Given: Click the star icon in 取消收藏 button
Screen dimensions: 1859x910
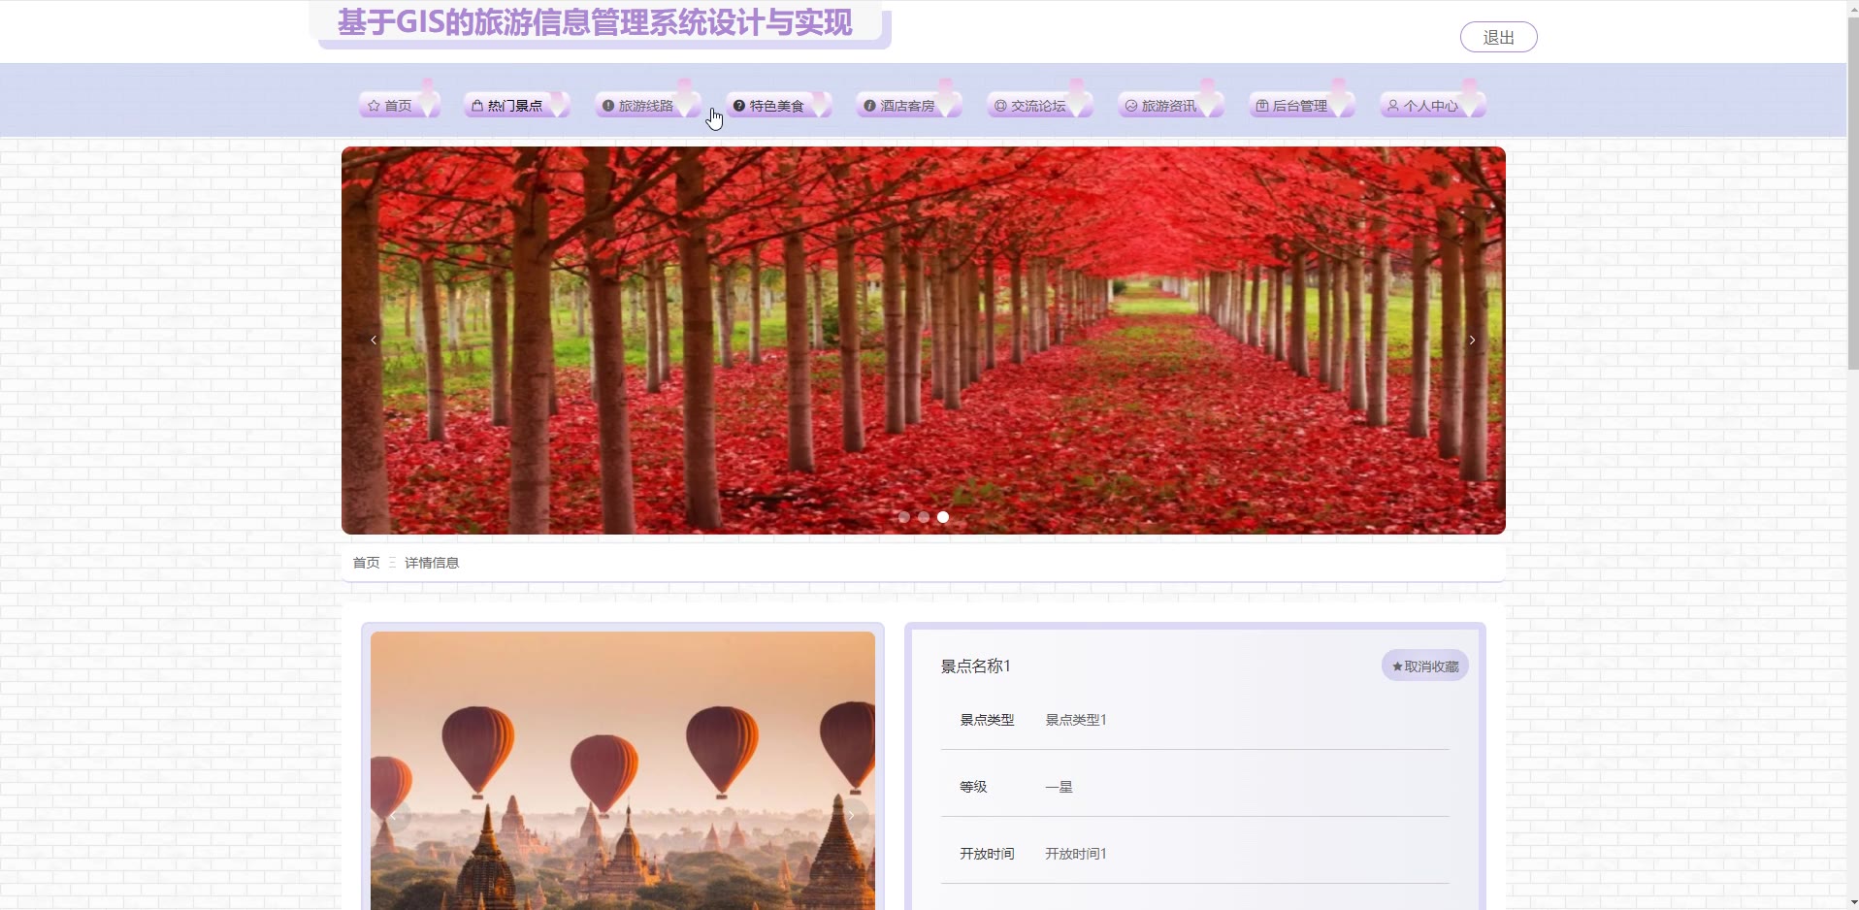Looking at the screenshot, I should [x=1397, y=666].
